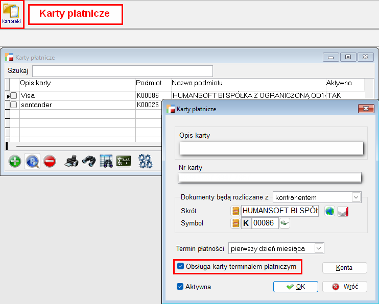Open settings gears icon

pos(145,161)
